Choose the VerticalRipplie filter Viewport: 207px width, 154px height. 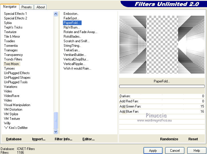coord(74,64)
